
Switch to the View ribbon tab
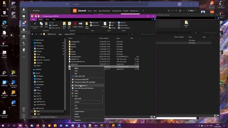click(x=54, y=20)
